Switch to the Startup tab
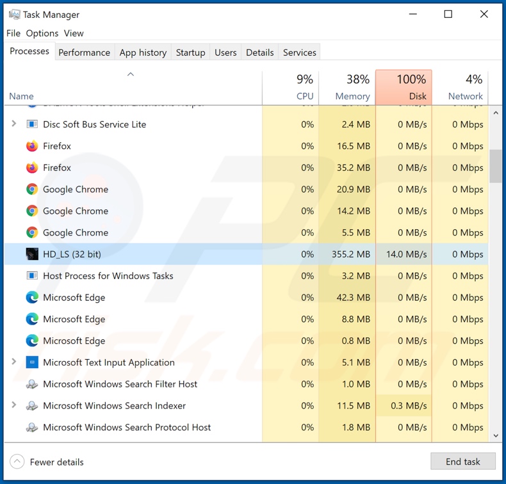Viewport: 506px width, 484px height. point(190,52)
